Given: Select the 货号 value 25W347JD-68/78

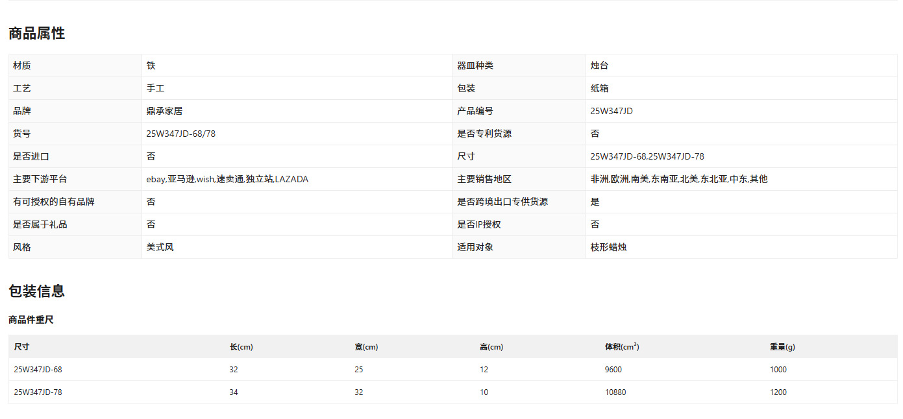Looking at the screenshot, I should [180, 134].
